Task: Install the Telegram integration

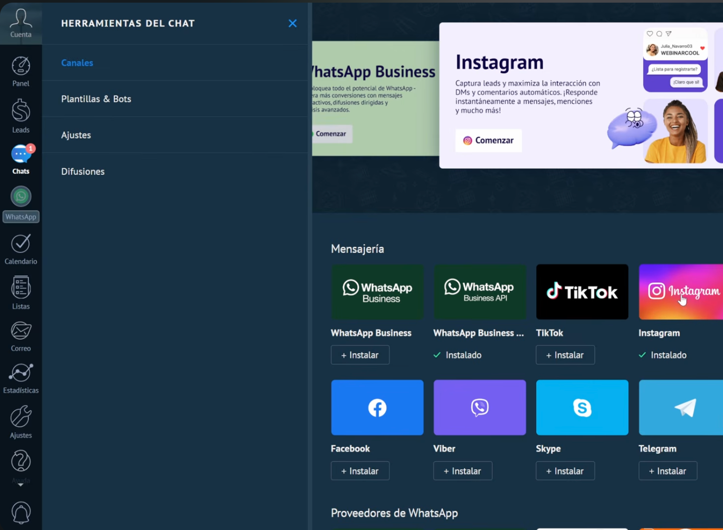Action: 668,471
